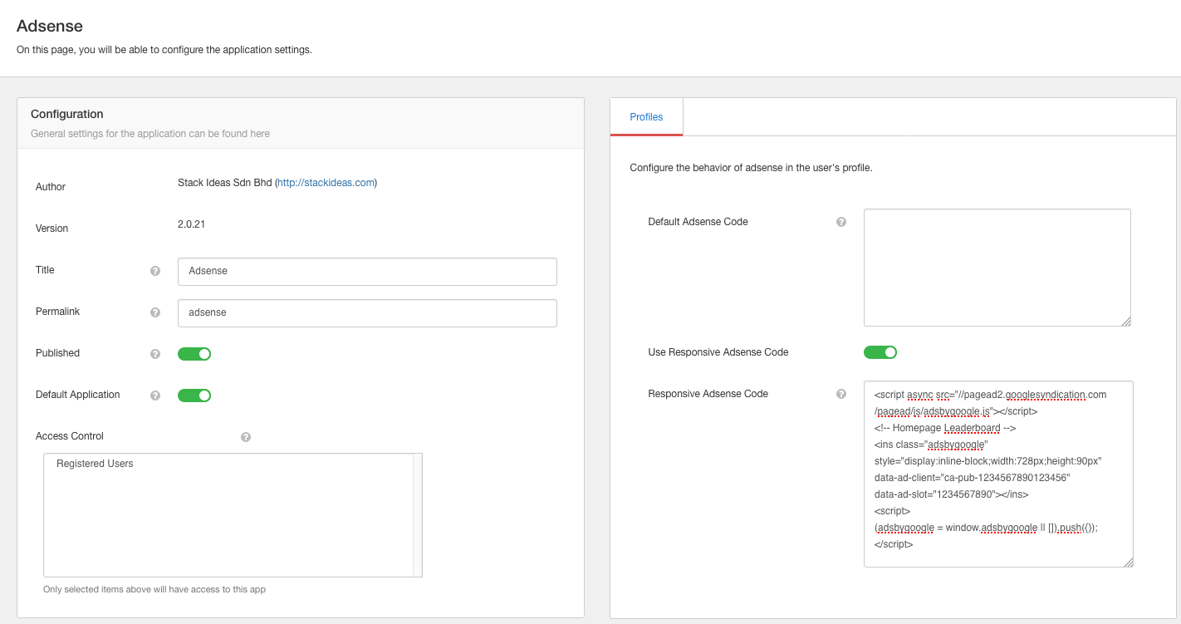This screenshot has width=1181, height=624.
Task: Click help icon beside Access Control
Action: click(246, 437)
